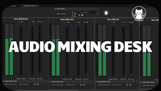Viewport: 161px width, 91px height.
Task: Select the Demo_AMD_Master channel title
Action: coord(21,19)
